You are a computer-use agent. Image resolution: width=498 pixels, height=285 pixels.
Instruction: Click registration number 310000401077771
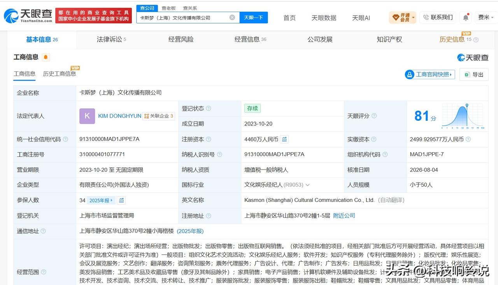pyautogui.click(x=102, y=155)
